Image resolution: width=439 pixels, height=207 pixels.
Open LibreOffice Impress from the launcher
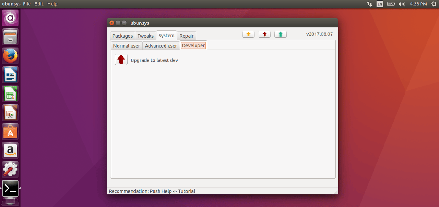(x=10, y=113)
